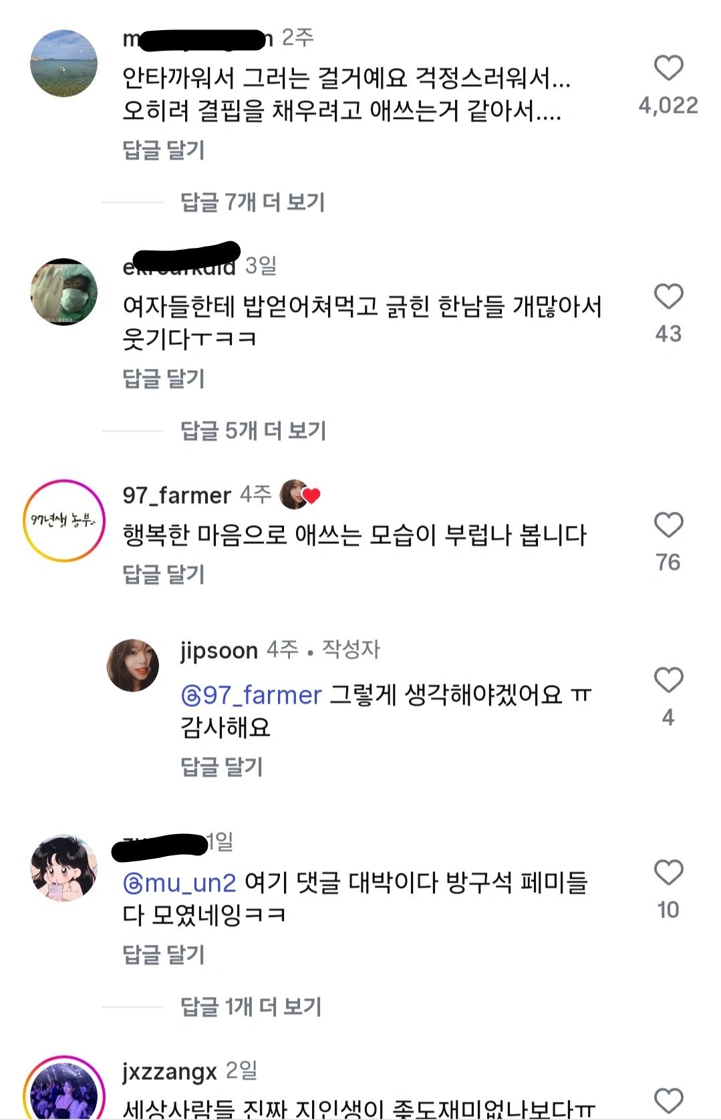Screen dimensions: 721x1120
Task: Like jipsoon's reply comment
Action: click(668, 680)
